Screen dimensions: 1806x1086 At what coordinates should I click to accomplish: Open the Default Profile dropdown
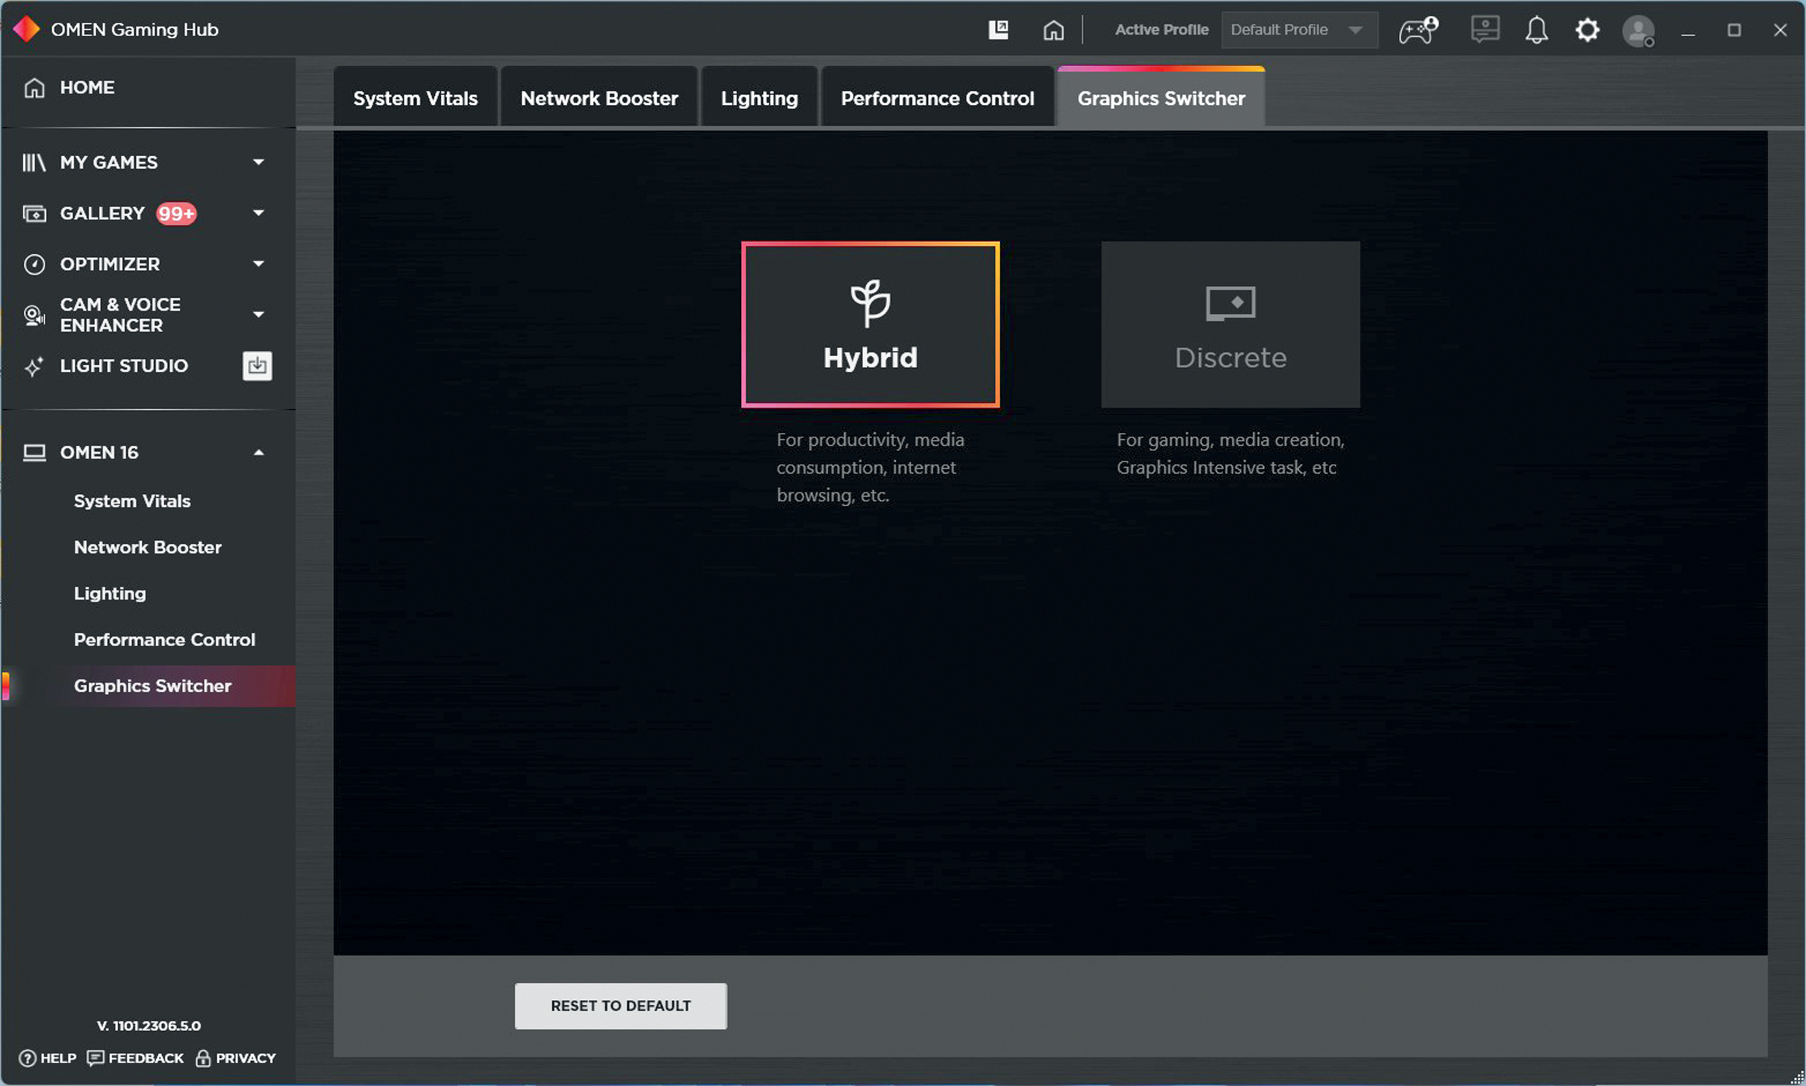pos(1299,30)
